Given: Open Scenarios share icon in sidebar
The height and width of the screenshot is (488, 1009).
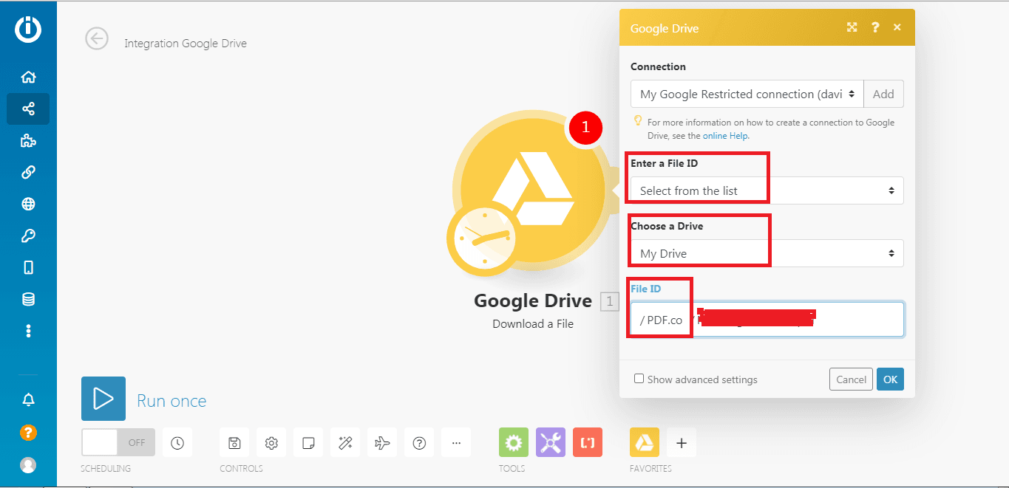Looking at the screenshot, I should [x=28, y=109].
